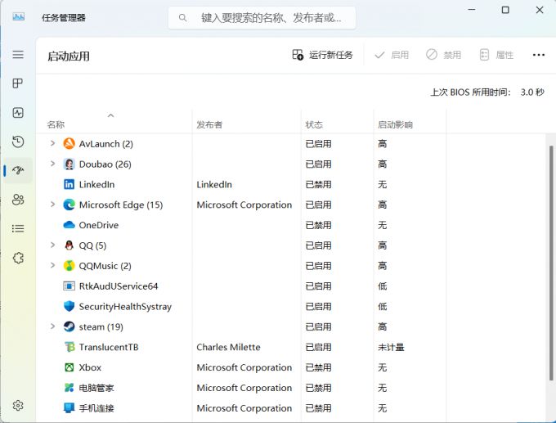Select Startup apps page in sidebar
This screenshot has height=423, width=556.
[18, 170]
